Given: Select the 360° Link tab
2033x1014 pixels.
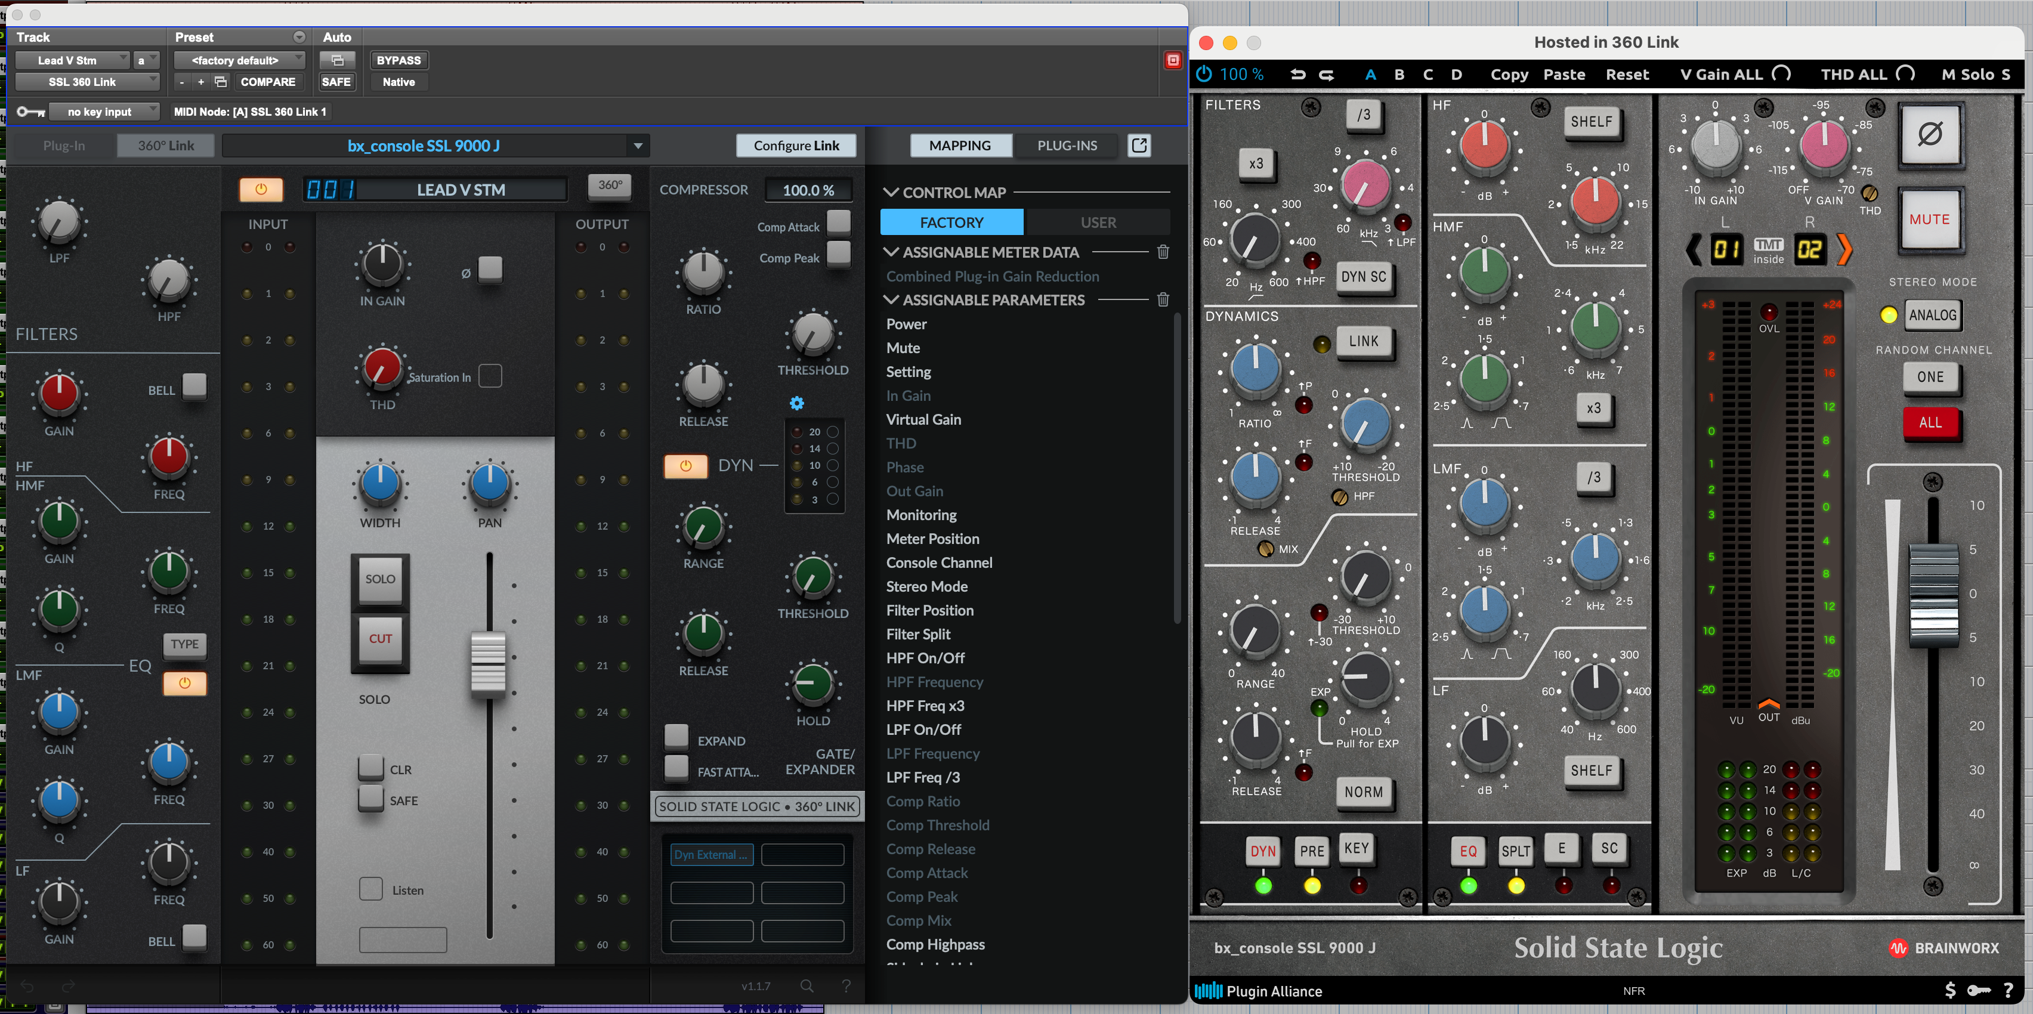Looking at the screenshot, I should coord(166,145).
